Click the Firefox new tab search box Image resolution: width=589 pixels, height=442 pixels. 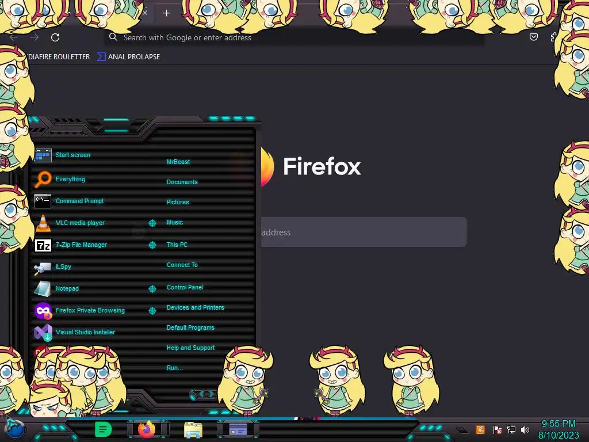point(364,232)
